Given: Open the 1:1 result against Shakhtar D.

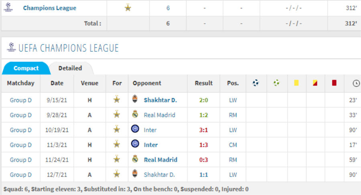Looking at the screenshot, I should tap(203, 175).
